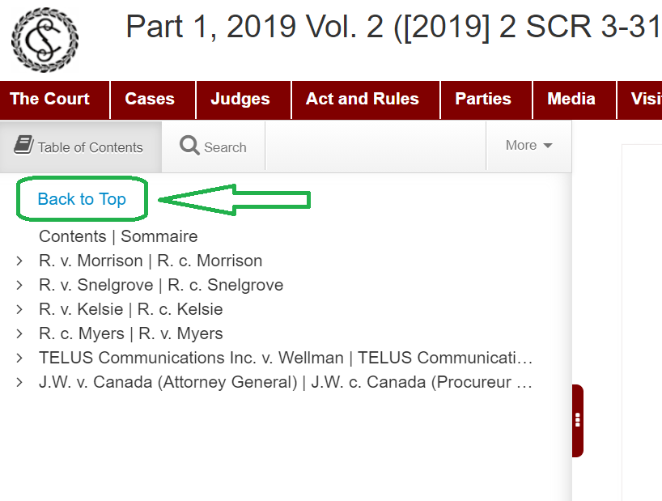The width and height of the screenshot is (662, 501).
Task: Click the Search magnifying glass icon
Action: click(189, 146)
